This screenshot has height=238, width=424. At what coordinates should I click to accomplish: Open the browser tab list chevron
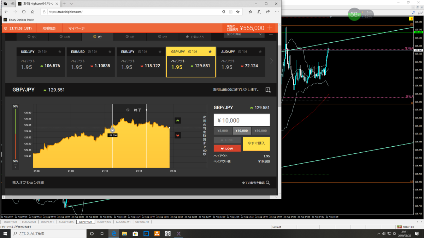(x=71, y=4)
